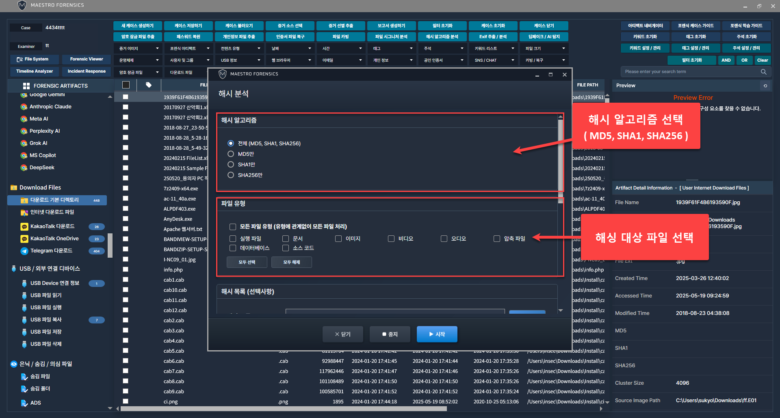The width and height of the screenshot is (780, 418).
Task: Select the MD5-only radio option
Action: 231,154
